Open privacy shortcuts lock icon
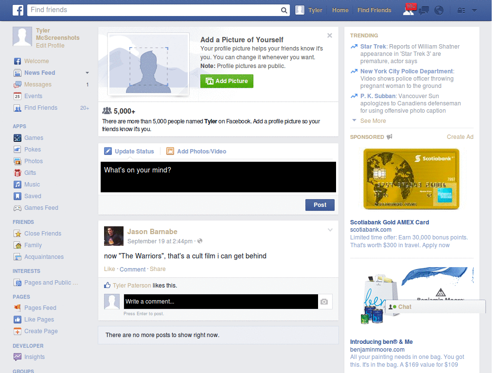The width and height of the screenshot is (498, 373). (x=461, y=11)
